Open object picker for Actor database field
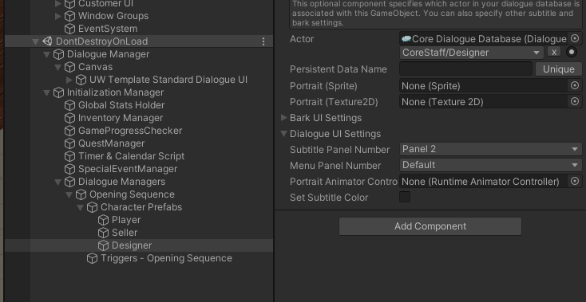586x302 pixels. tap(575, 38)
